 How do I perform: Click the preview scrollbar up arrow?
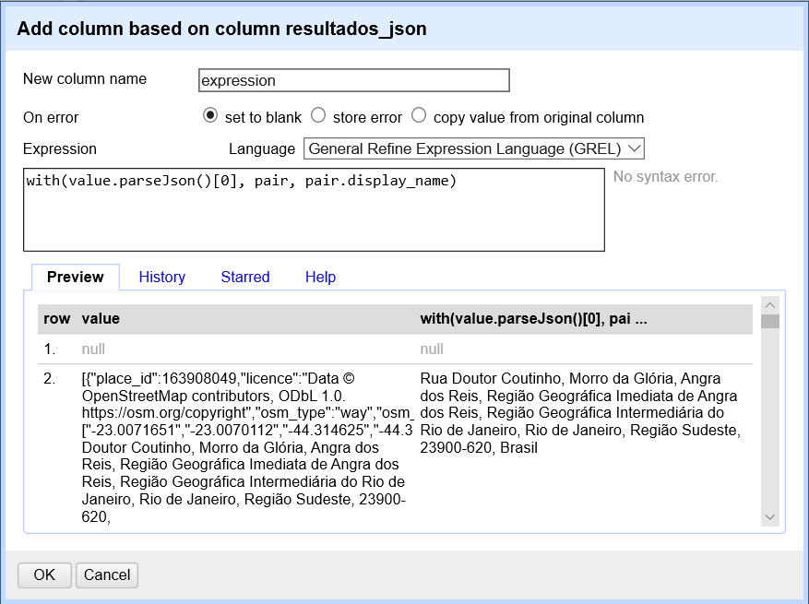(x=770, y=304)
